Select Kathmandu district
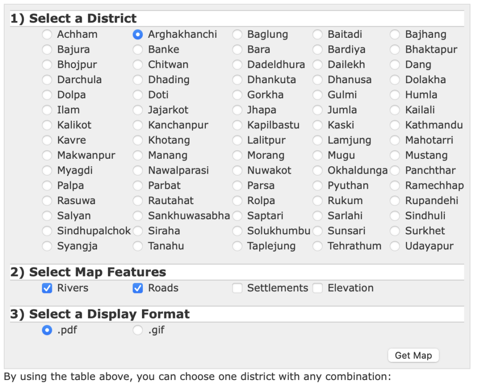This screenshot has width=478, height=388. (395, 125)
